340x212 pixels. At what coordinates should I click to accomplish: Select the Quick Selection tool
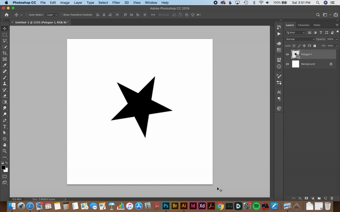click(x=5, y=47)
